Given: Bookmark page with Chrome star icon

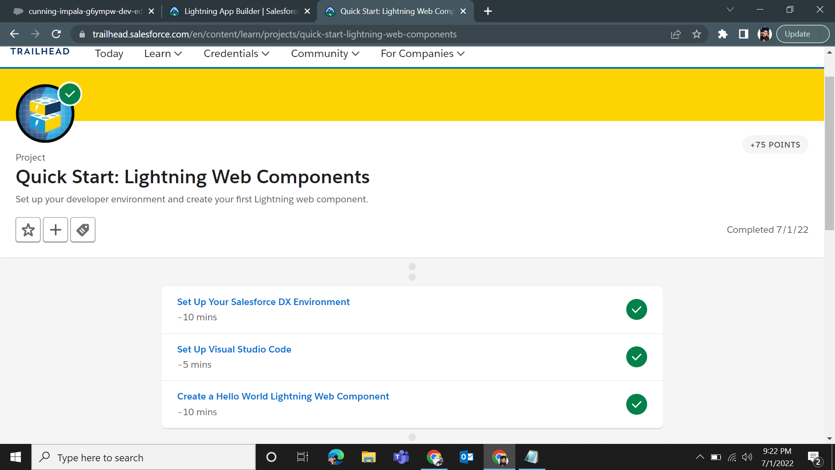Looking at the screenshot, I should [x=697, y=34].
